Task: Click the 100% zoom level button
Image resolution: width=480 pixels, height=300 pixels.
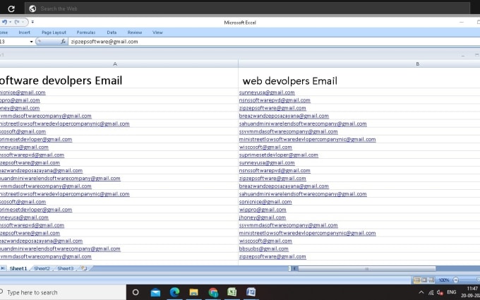Action: (443, 280)
